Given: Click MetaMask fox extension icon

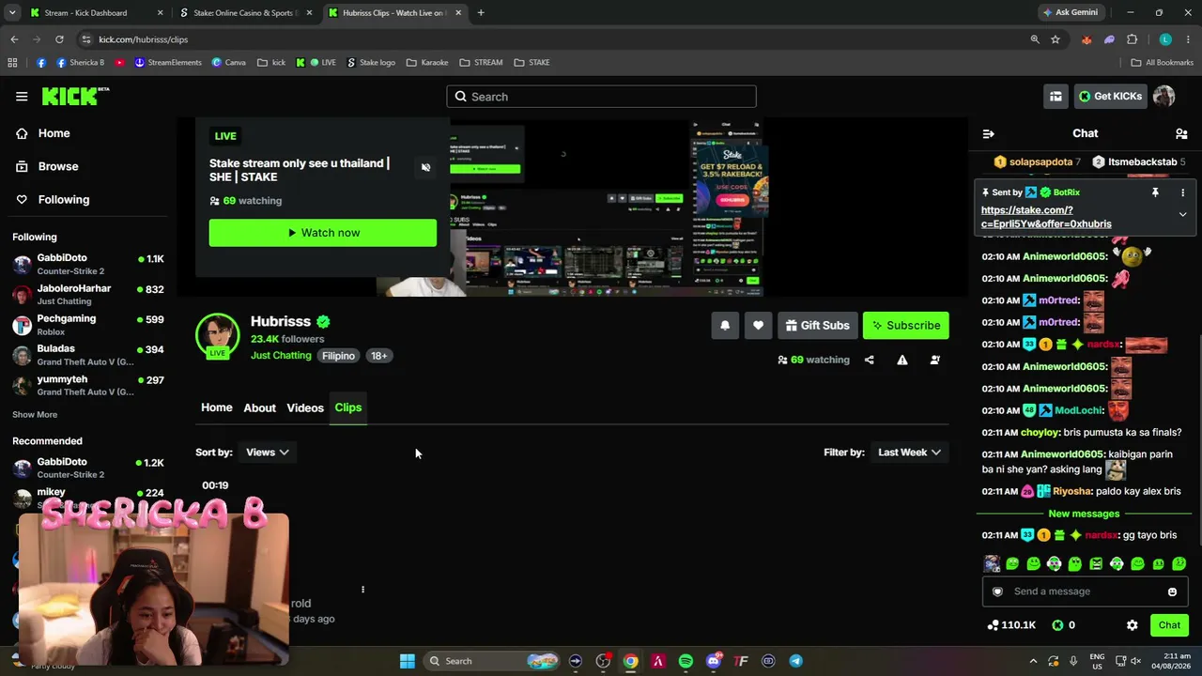Looking at the screenshot, I should (x=1086, y=39).
